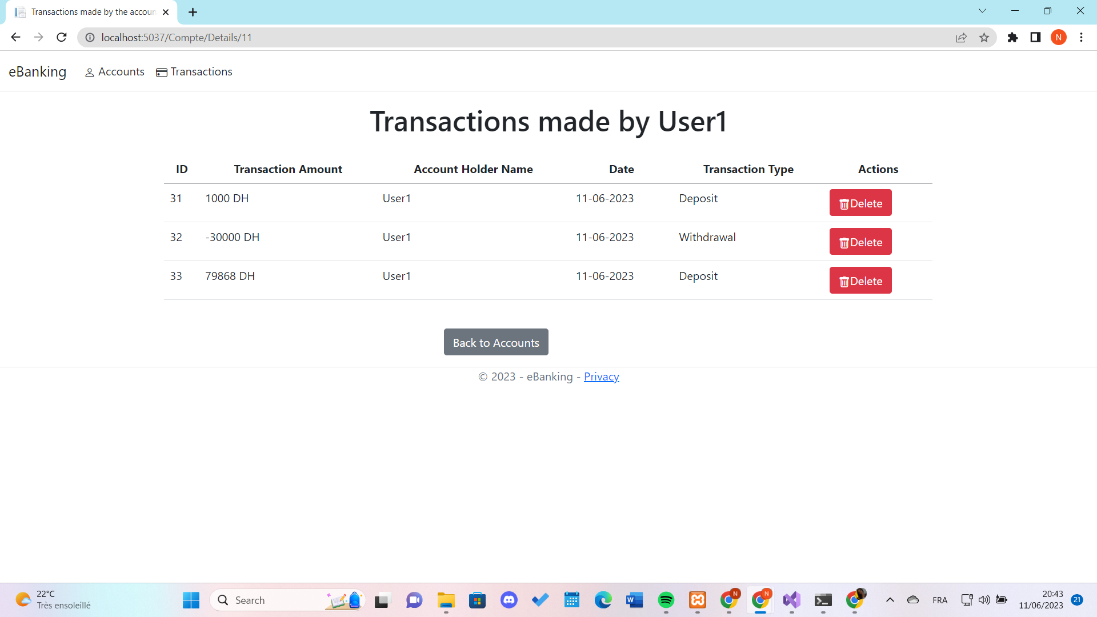This screenshot has width=1097, height=617.
Task: Toggle the browser side panel icon
Action: (x=1035, y=37)
